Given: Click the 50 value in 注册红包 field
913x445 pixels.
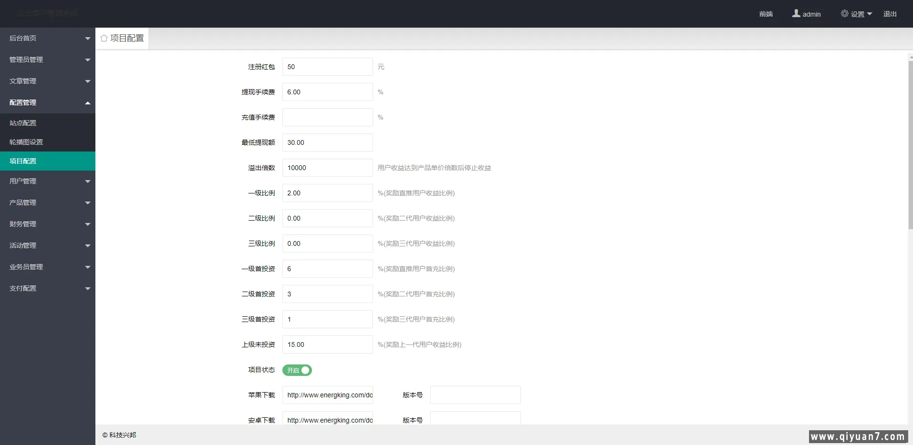Looking at the screenshot, I should click(x=327, y=67).
